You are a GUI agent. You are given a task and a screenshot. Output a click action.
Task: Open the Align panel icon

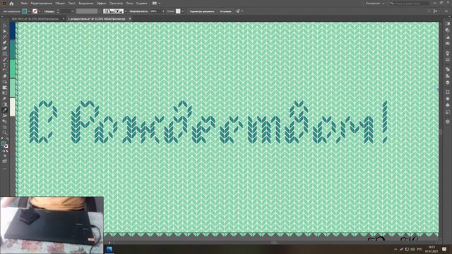click(x=447, y=76)
